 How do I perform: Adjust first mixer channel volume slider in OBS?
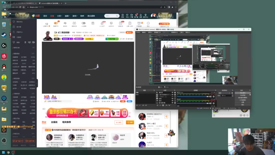(193, 96)
